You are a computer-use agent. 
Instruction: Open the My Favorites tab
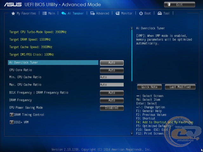(24, 13)
